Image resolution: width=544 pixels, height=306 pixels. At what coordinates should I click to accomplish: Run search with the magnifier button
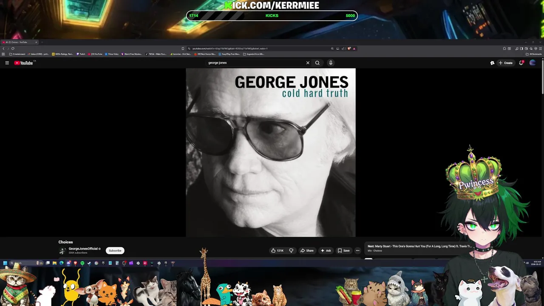point(317,63)
